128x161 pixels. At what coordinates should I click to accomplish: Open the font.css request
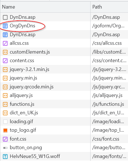(x=18, y=139)
